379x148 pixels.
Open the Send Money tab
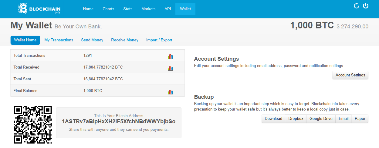[92, 40]
